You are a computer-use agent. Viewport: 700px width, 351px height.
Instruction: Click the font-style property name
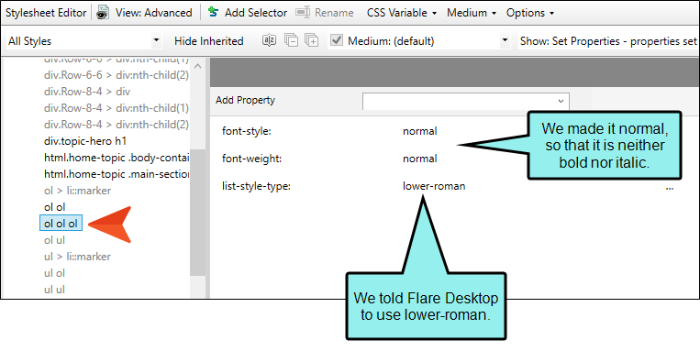click(247, 131)
